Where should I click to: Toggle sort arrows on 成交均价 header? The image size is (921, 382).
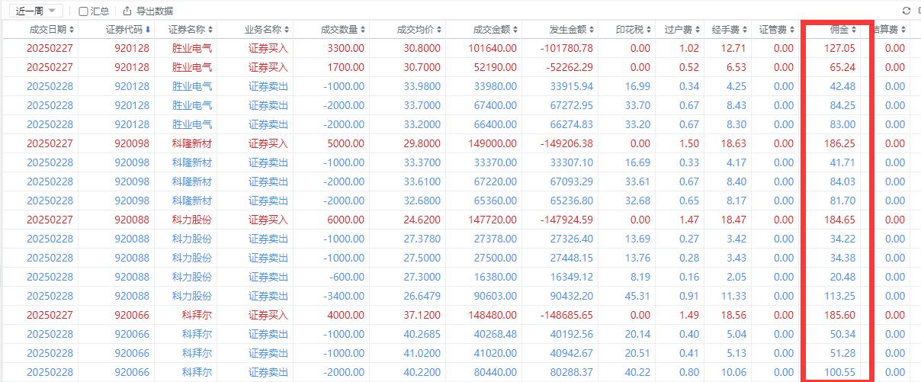click(x=439, y=30)
